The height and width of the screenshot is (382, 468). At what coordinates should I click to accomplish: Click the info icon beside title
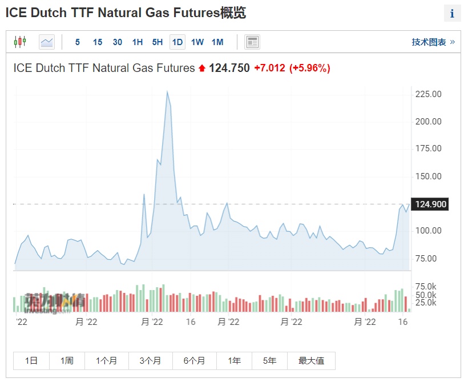[452, 14]
